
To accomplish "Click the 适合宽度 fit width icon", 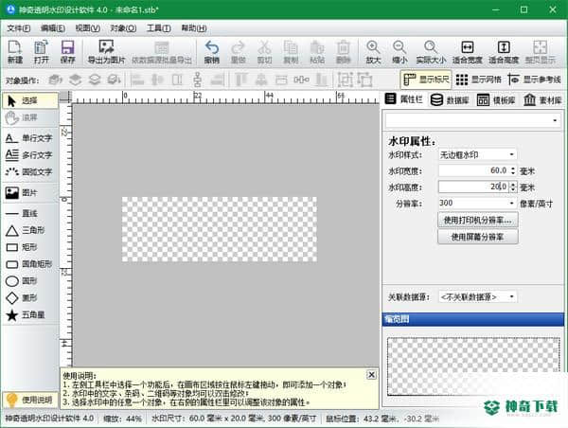I will pos(468,52).
